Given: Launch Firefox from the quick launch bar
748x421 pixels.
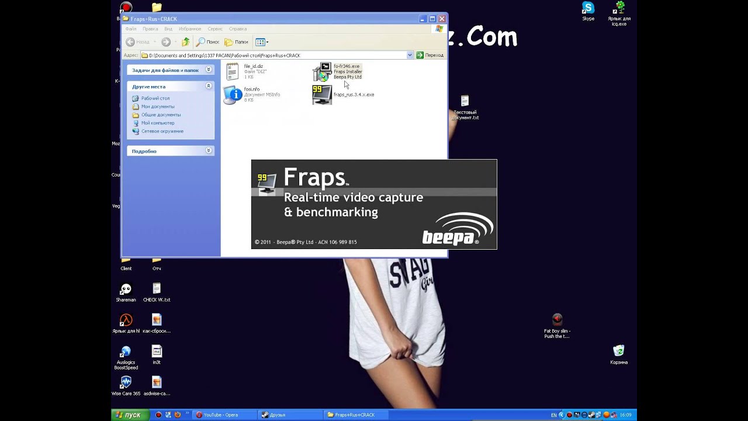Looking at the screenshot, I should pyautogui.click(x=178, y=415).
